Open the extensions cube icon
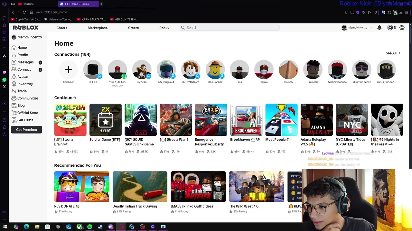Viewport: 412px width, 231px height. (x=389, y=12)
